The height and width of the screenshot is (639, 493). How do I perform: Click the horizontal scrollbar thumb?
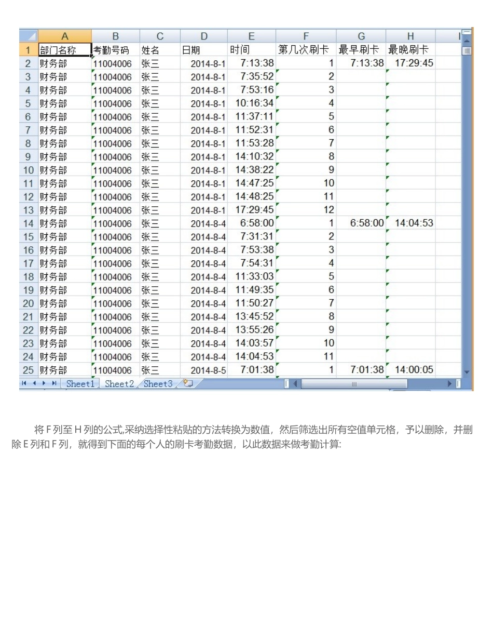coord(355,384)
